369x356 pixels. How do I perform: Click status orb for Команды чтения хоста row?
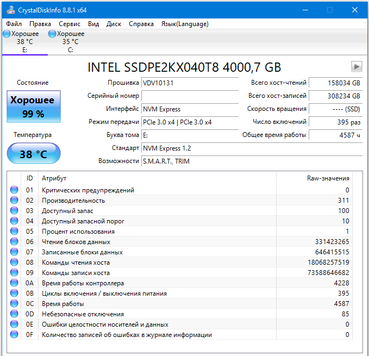coord(14,263)
